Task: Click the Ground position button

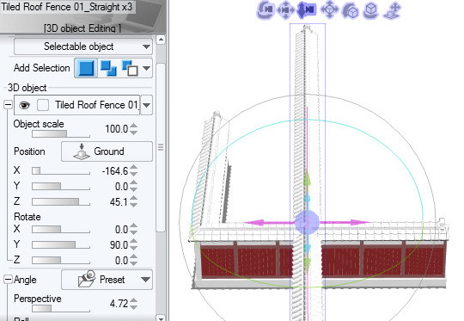Action: [107, 151]
